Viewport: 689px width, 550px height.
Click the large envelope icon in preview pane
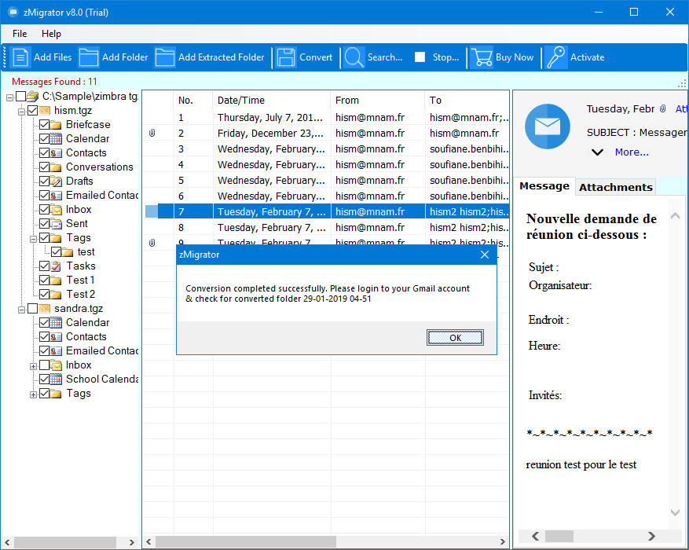pos(548,126)
